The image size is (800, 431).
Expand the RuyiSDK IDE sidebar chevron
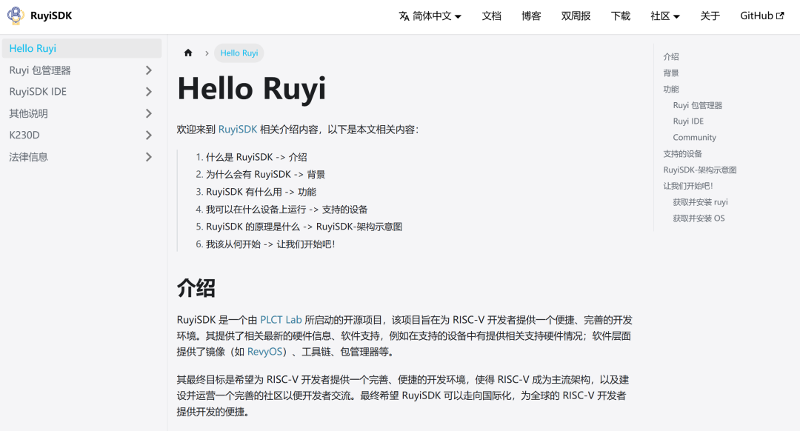click(x=148, y=92)
